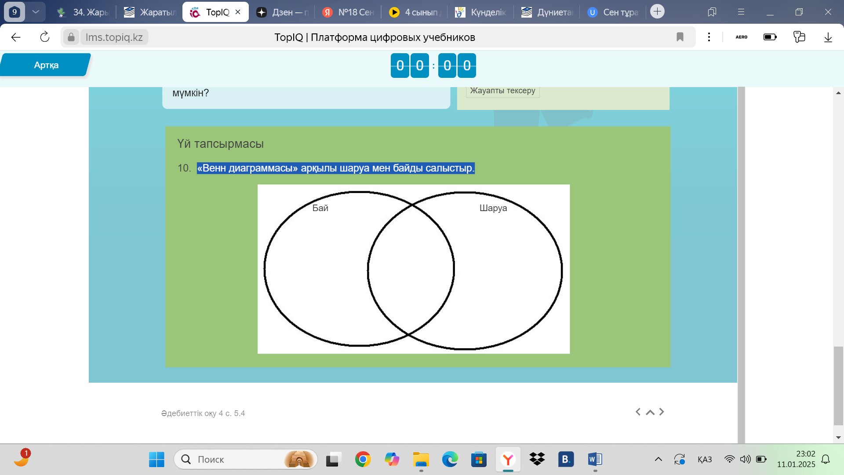844x475 pixels.
Task: Show hidden system tray icons
Action: pos(658,459)
